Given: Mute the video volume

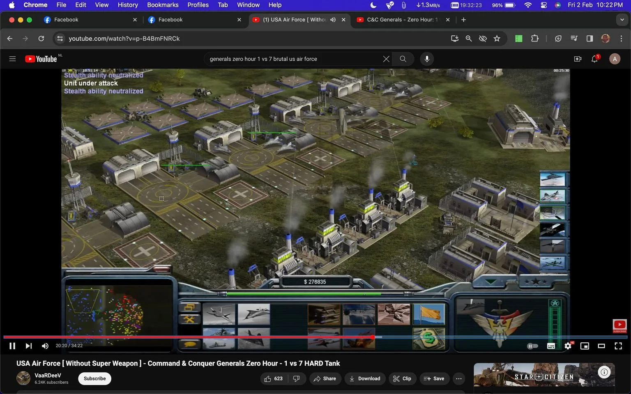Looking at the screenshot, I should click(45, 346).
